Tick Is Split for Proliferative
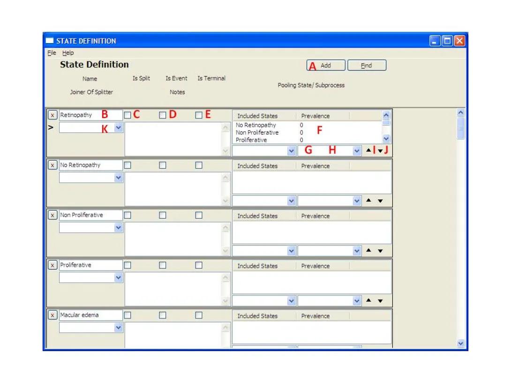Screen dimensions: 511x383 128,265
